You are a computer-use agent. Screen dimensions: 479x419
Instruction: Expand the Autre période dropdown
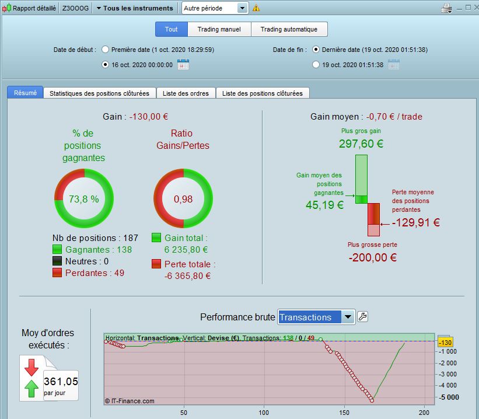click(x=242, y=8)
